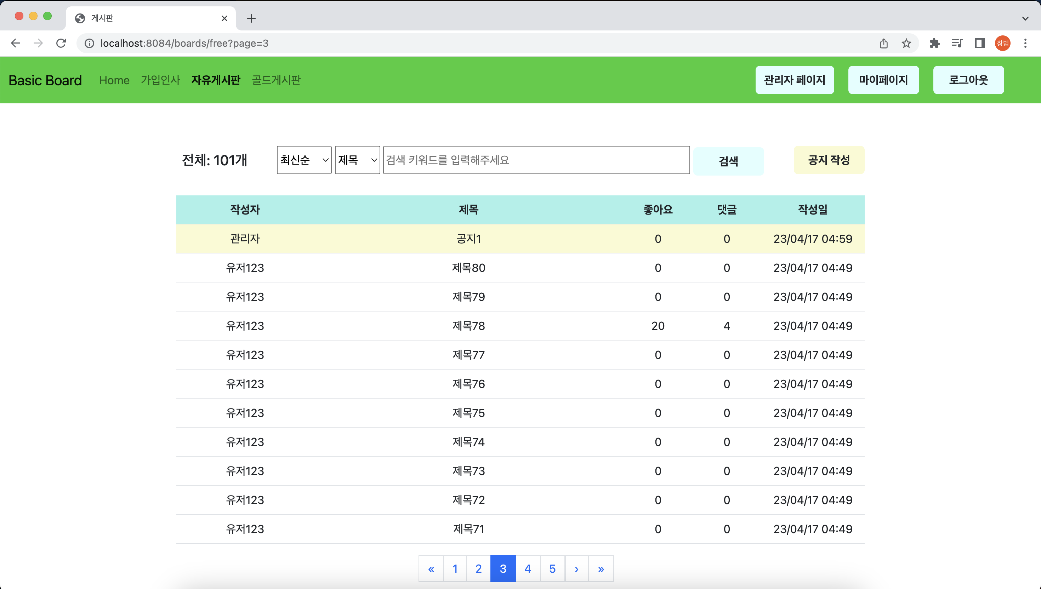Toggle the browser side panel icon
The image size is (1041, 589).
[980, 43]
